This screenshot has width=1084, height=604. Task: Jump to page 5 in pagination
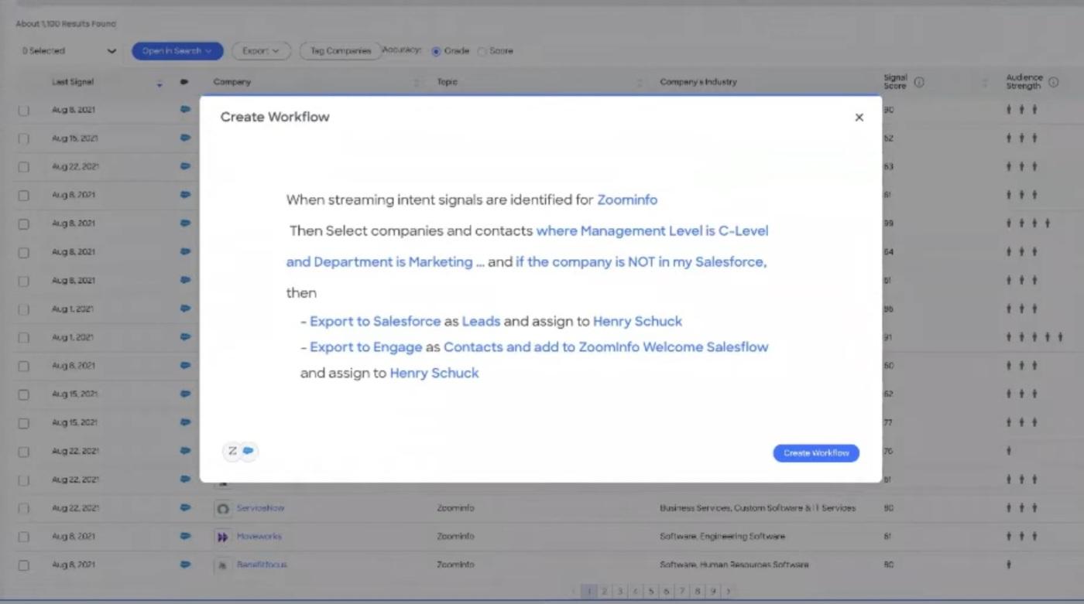[x=650, y=592]
